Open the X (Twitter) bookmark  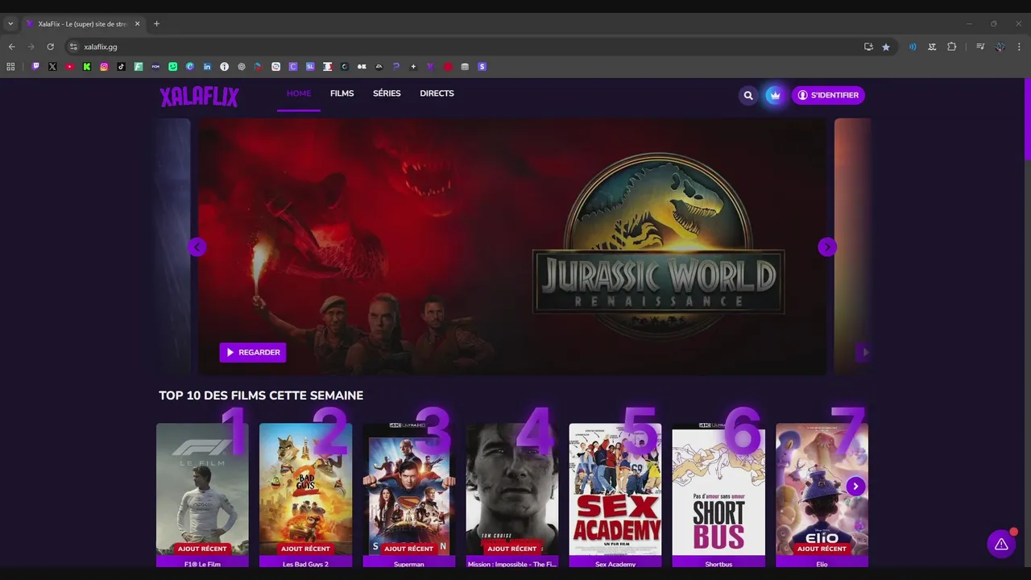pyautogui.click(x=52, y=67)
